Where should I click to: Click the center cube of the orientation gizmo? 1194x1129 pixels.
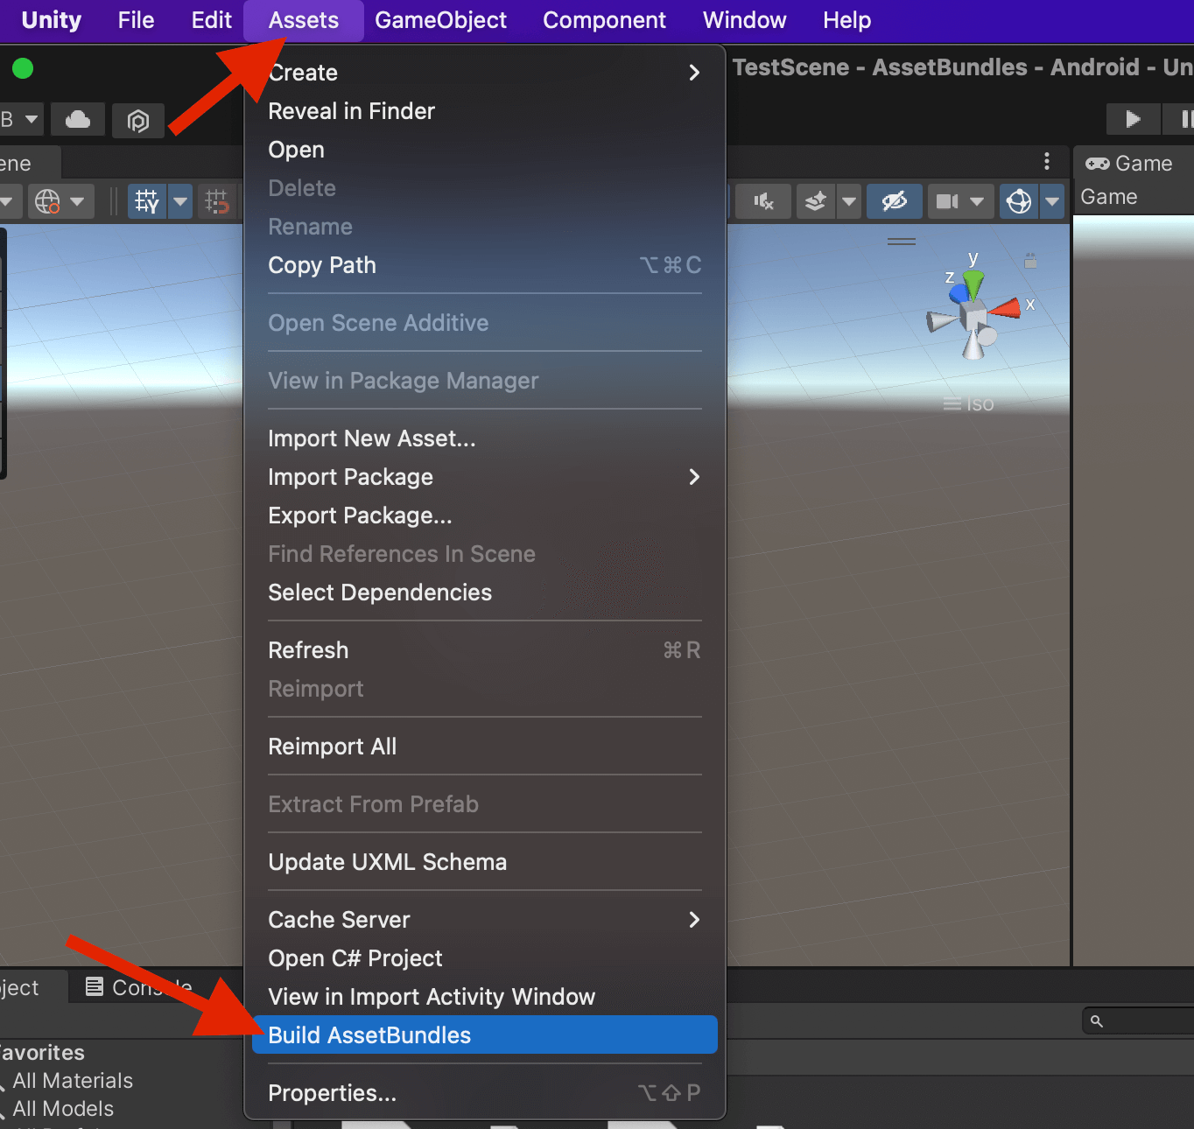click(x=973, y=314)
